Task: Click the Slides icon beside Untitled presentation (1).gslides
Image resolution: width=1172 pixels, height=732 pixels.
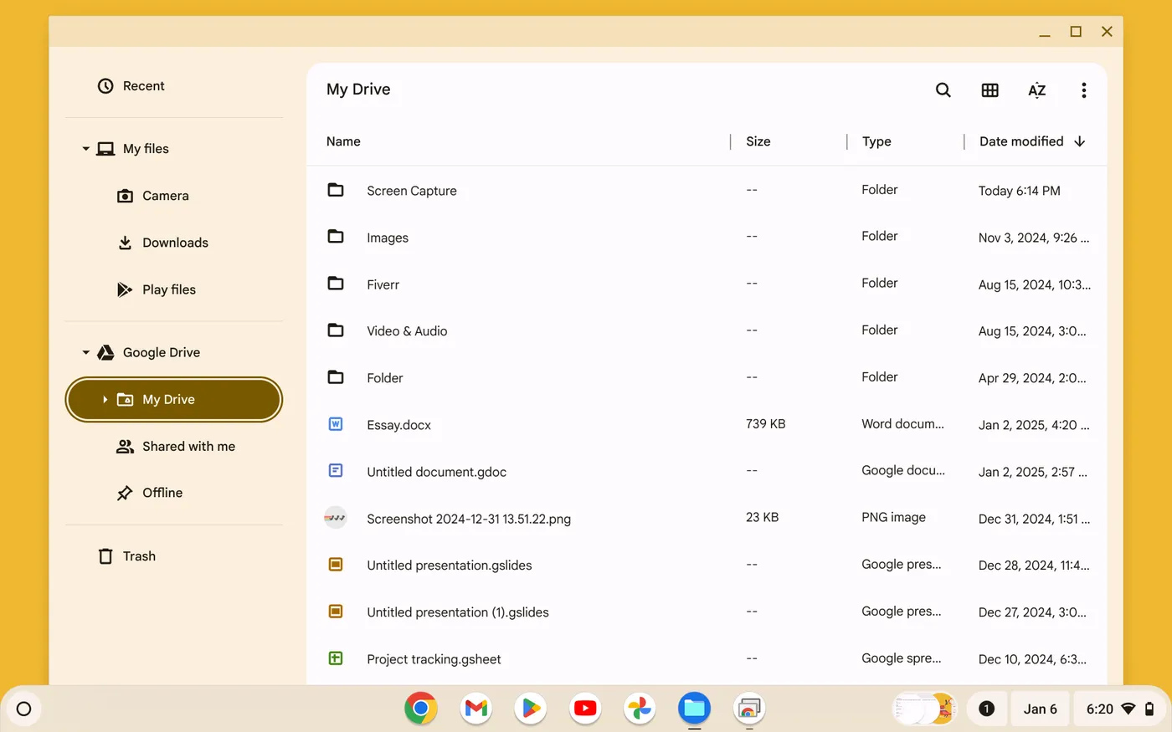Action: [x=336, y=612]
